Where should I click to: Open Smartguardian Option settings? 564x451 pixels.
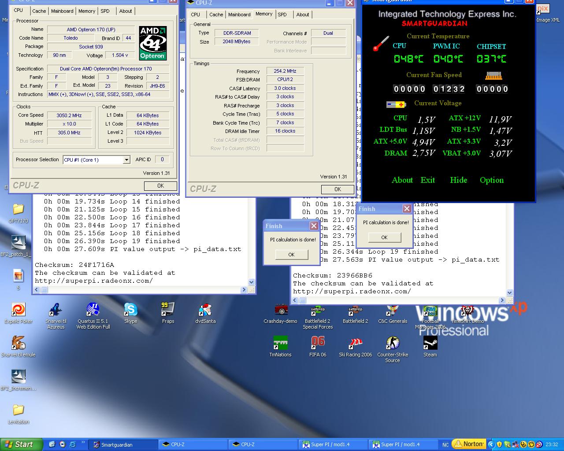point(492,180)
